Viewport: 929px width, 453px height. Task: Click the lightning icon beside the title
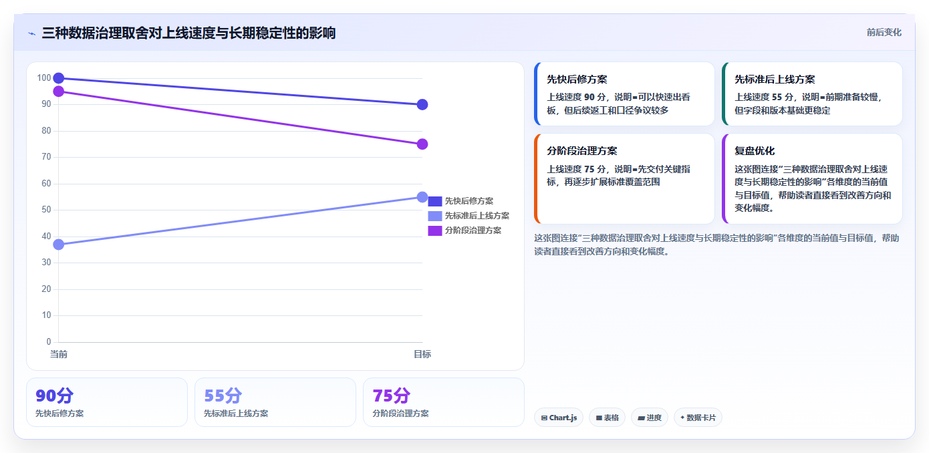[x=31, y=33]
